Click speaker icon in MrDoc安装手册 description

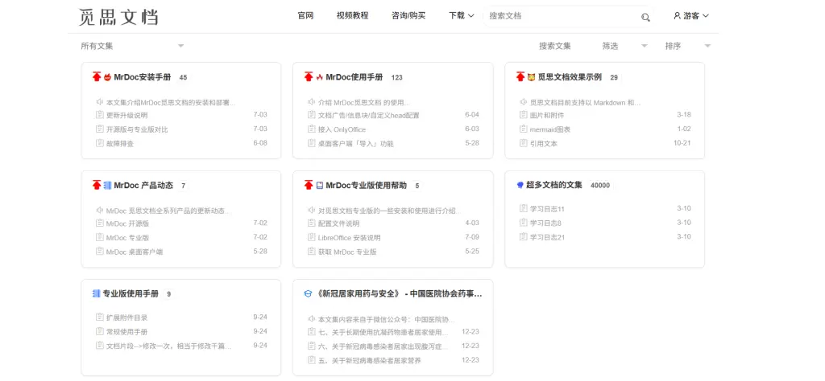99,102
